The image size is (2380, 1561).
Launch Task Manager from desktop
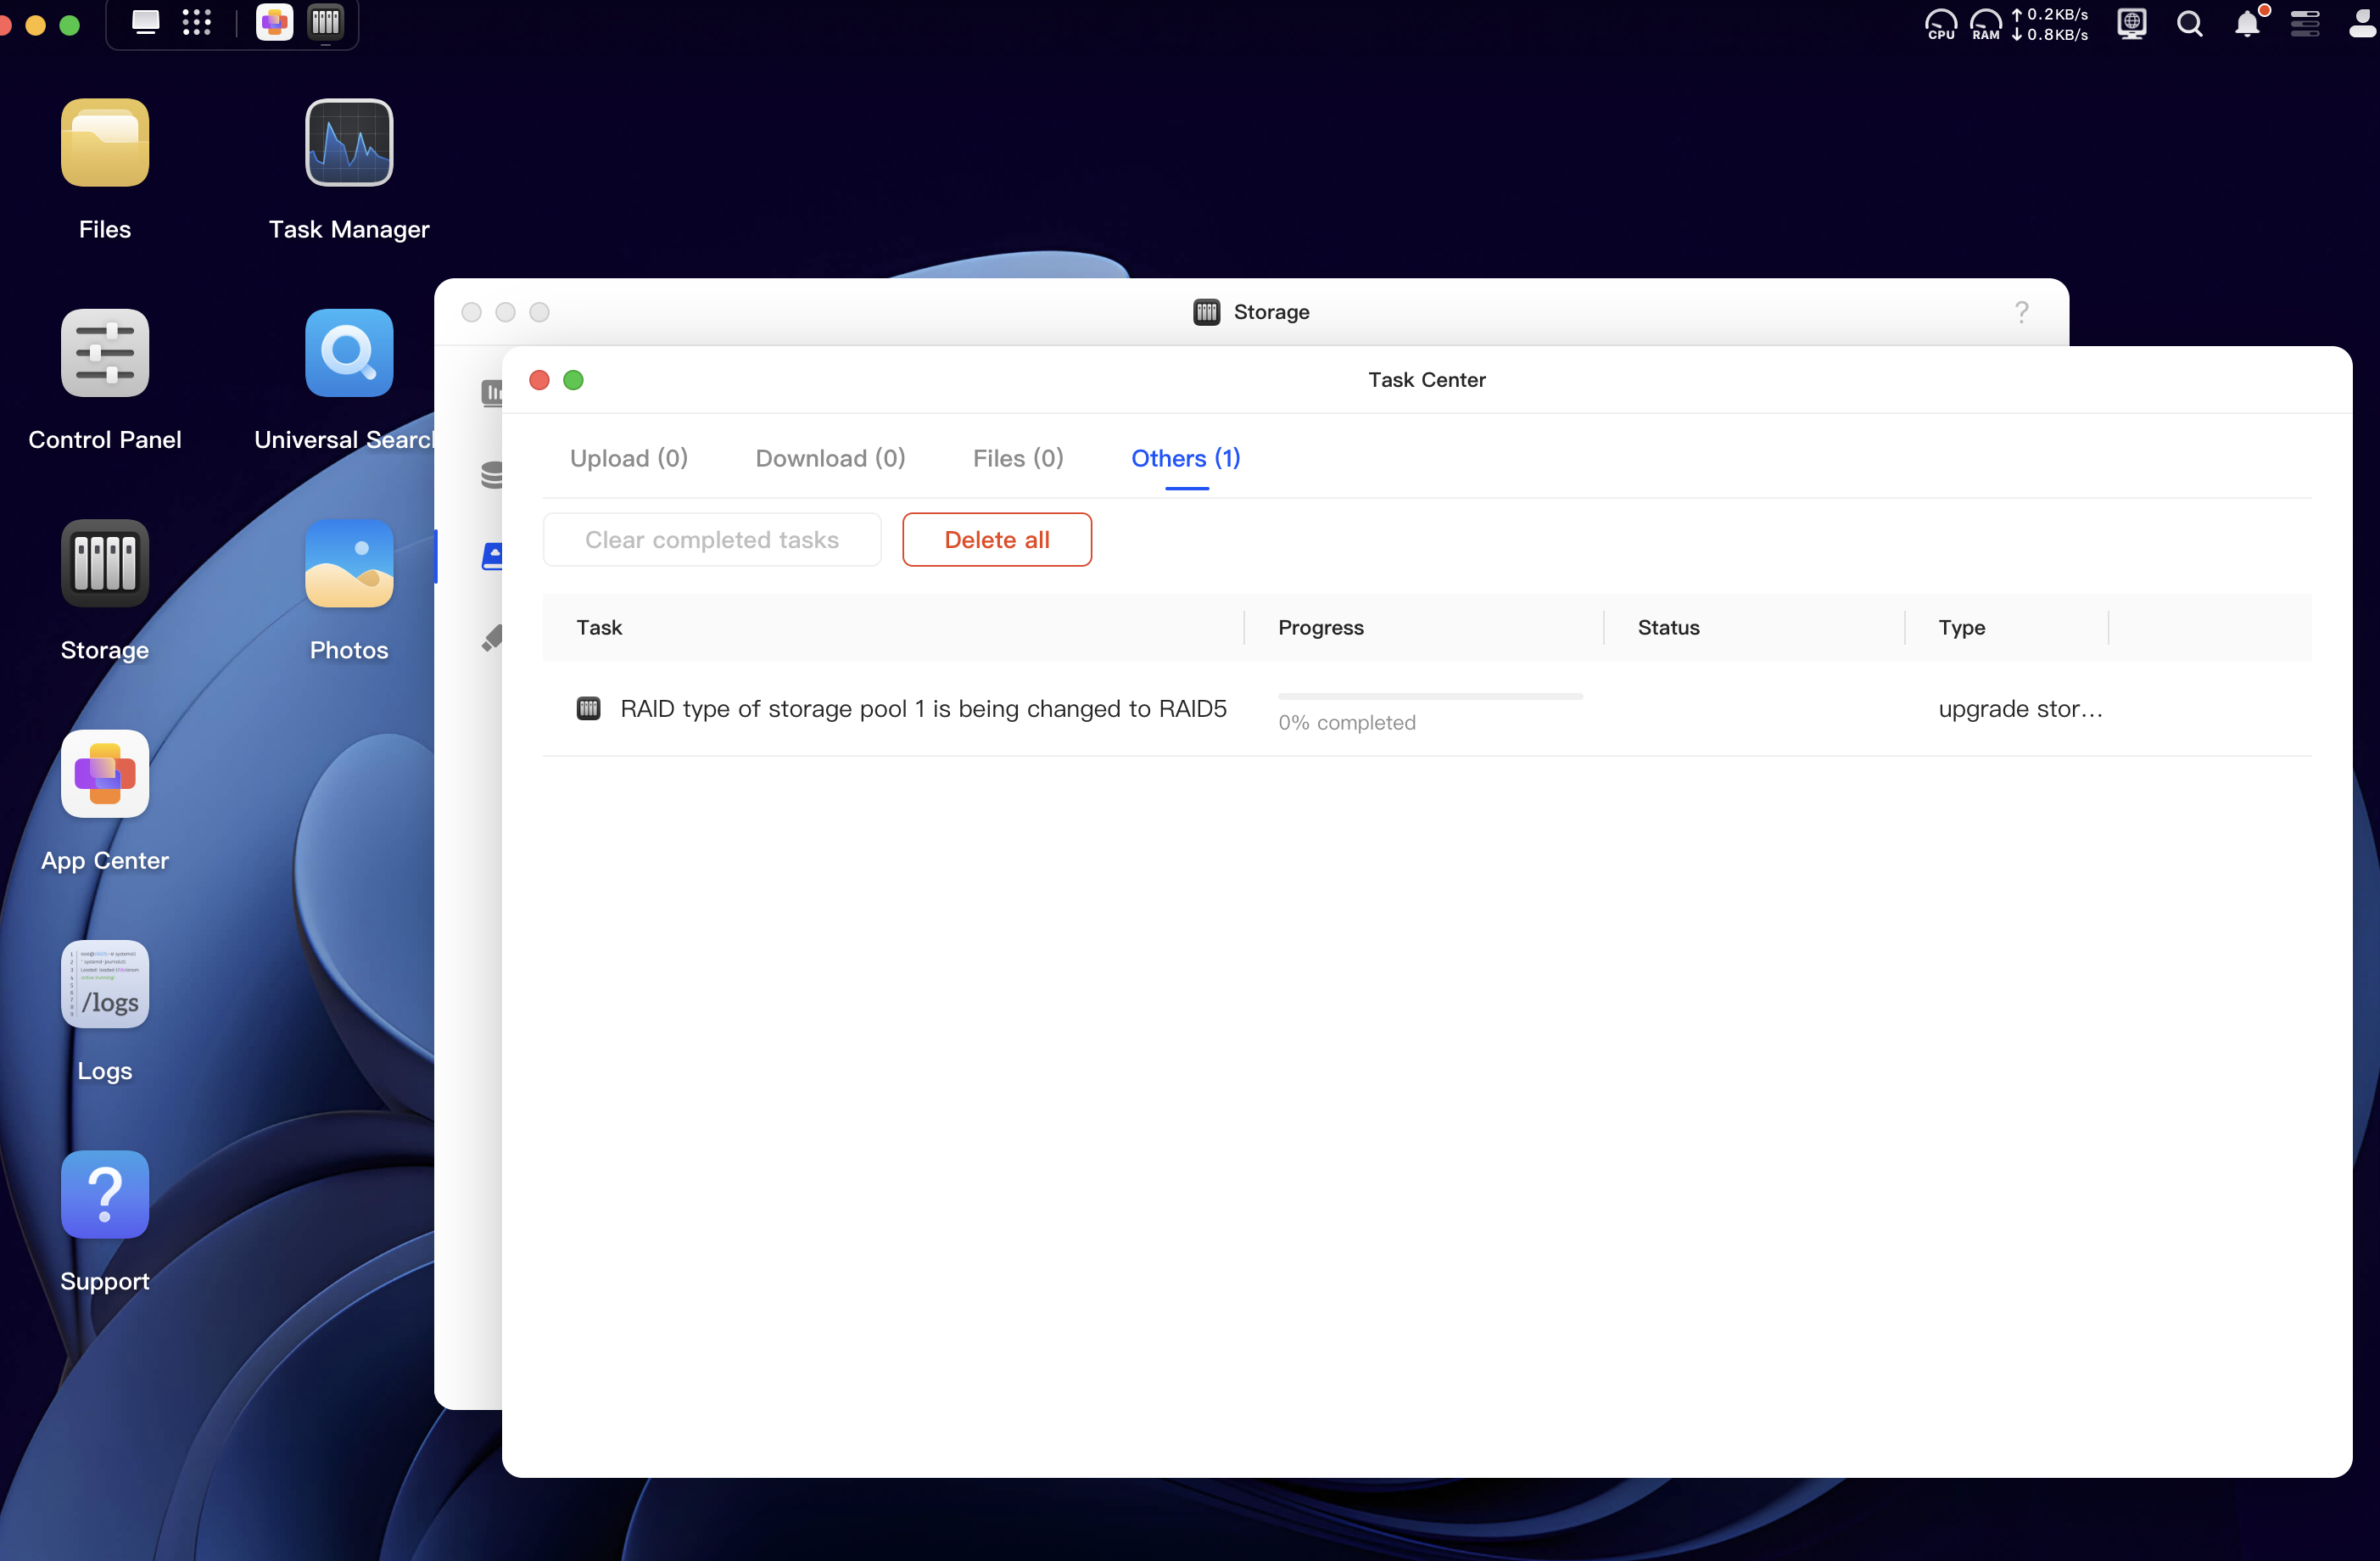pyautogui.click(x=349, y=142)
